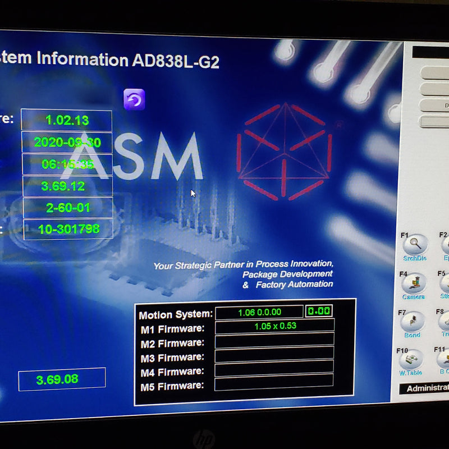Click the empty M5 Firmware field
Image resolution: width=449 pixels, height=449 pixels.
[x=274, y=382]
